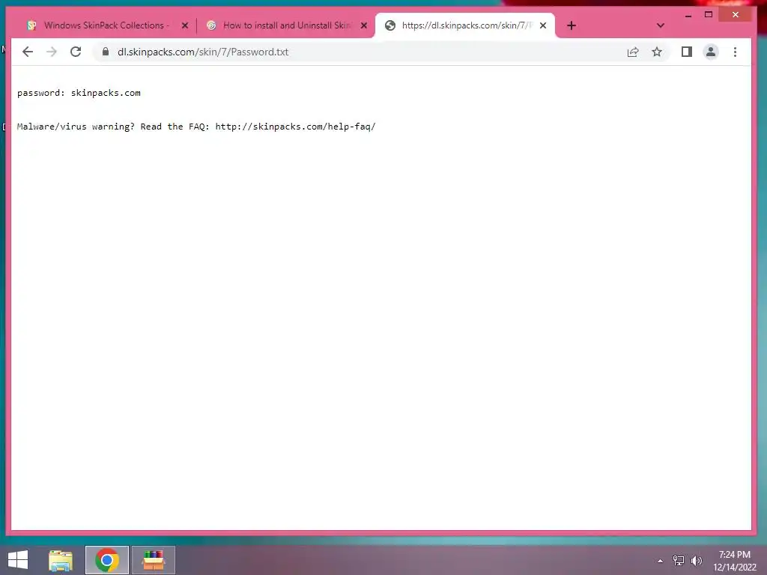Close the How to install and Uninstall tab

click(364, 25)
